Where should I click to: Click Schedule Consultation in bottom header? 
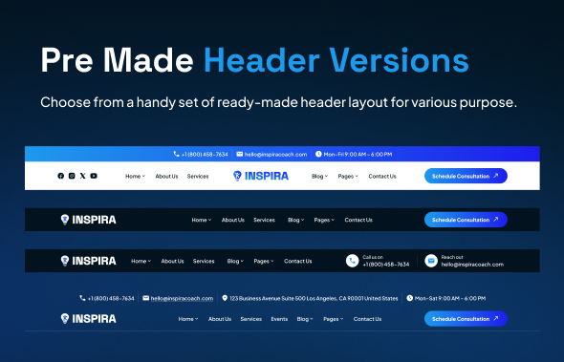[x=466, y=318]
